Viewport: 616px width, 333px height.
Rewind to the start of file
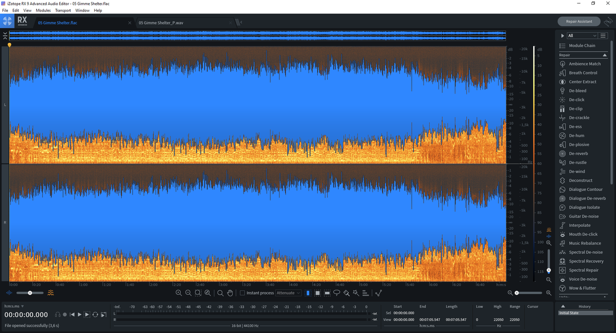coord(72,315)
